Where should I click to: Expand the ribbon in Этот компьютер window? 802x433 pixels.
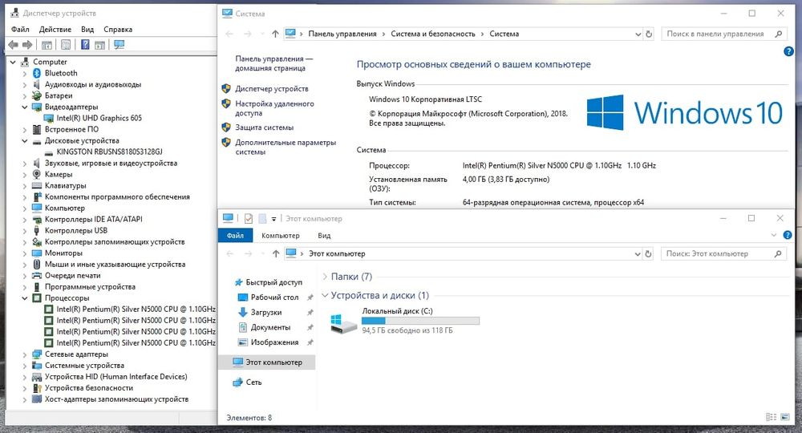[x=773, y=235]
